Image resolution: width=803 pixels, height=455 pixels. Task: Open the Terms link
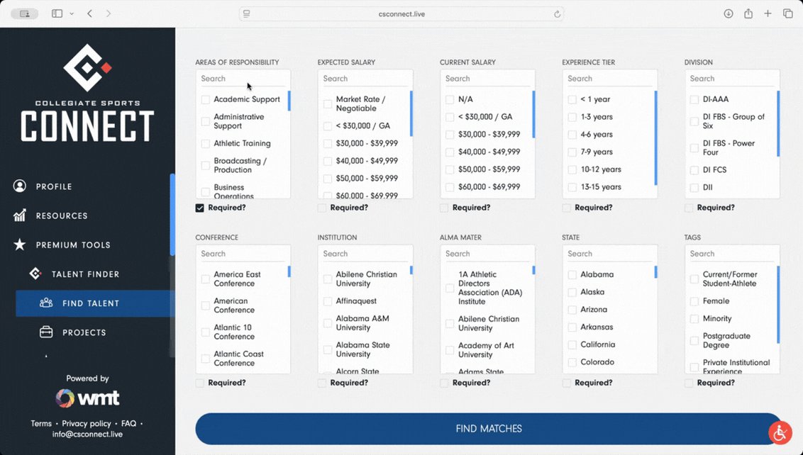(41, 423)
